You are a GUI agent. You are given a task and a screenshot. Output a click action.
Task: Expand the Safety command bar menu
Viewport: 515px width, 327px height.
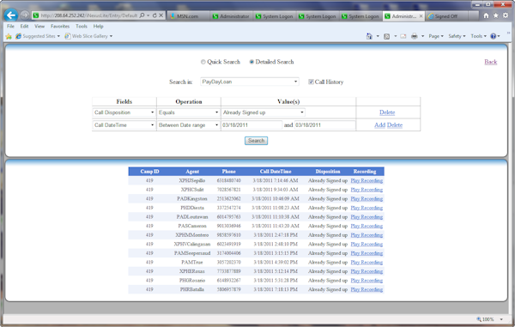pos(457,36)
